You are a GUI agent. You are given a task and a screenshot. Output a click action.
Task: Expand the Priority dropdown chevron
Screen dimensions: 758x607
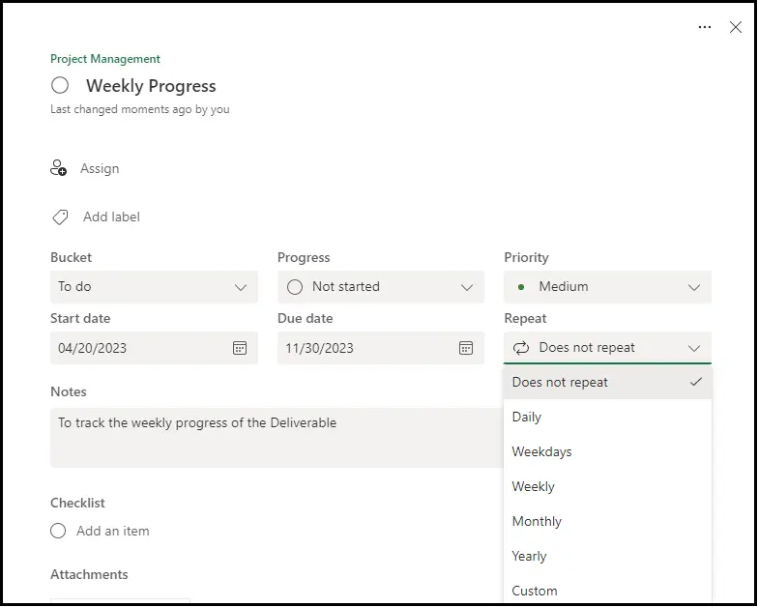tap(693, 287)
